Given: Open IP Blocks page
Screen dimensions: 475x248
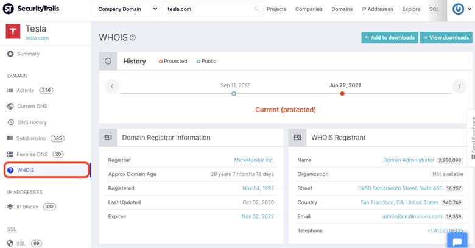Looking at the screenshot, I should [27, 207].
